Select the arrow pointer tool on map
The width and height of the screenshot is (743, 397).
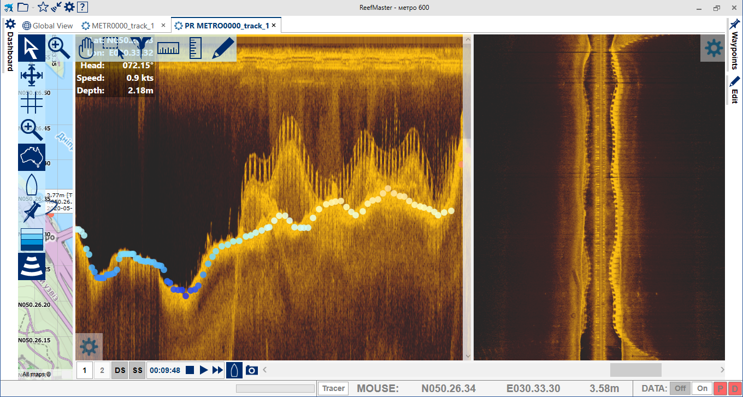point(32,48)
